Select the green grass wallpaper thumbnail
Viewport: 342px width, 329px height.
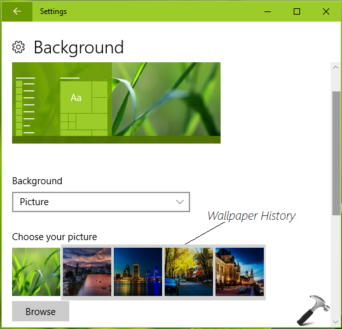pos(36,272)
